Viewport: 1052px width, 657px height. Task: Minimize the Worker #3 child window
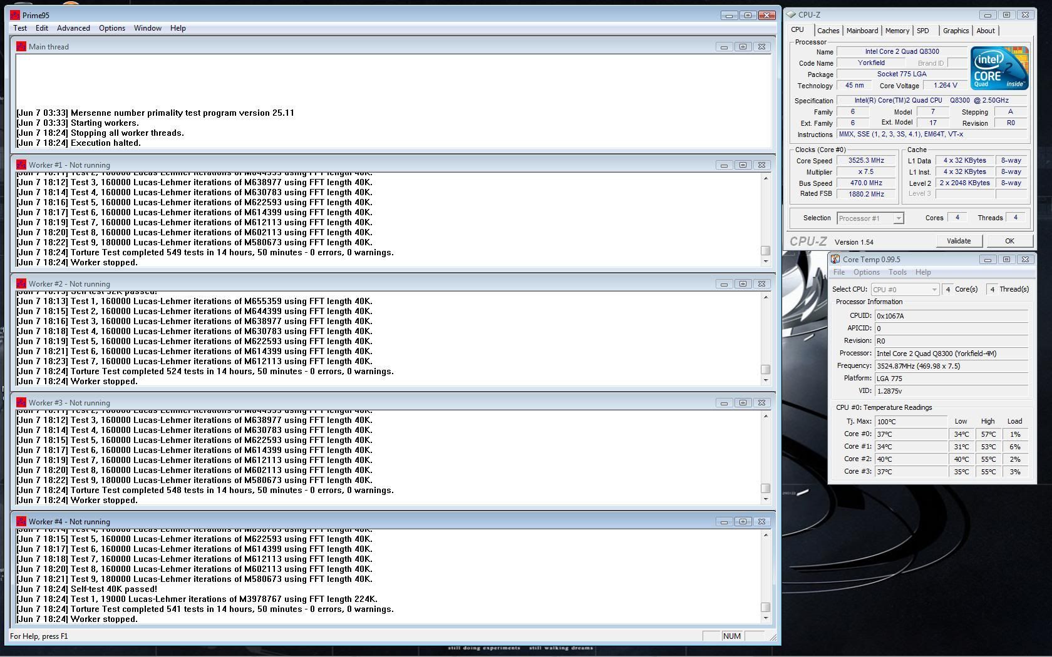[x=724, y=403]
